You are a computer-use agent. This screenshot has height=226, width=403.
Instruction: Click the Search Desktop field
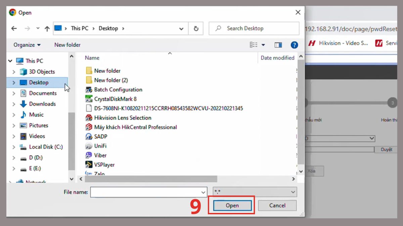tap(254, 28)
